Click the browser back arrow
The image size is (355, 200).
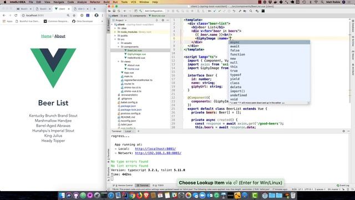tap(4, 15)
